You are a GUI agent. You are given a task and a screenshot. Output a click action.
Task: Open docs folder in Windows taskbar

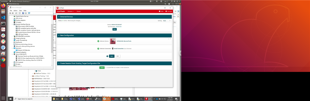(x=56, y=99)
